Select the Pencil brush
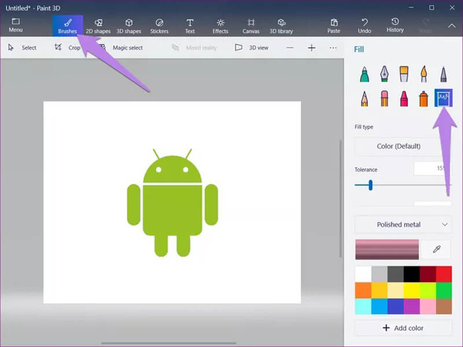Viewport: 463px width, 347px height. click(365, 98)
